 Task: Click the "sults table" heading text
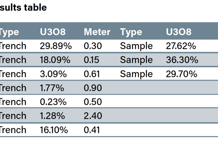[23, 7]
